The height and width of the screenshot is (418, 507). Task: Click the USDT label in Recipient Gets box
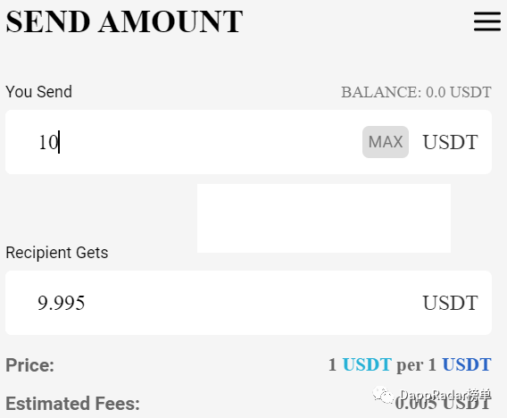coord(450,303)
